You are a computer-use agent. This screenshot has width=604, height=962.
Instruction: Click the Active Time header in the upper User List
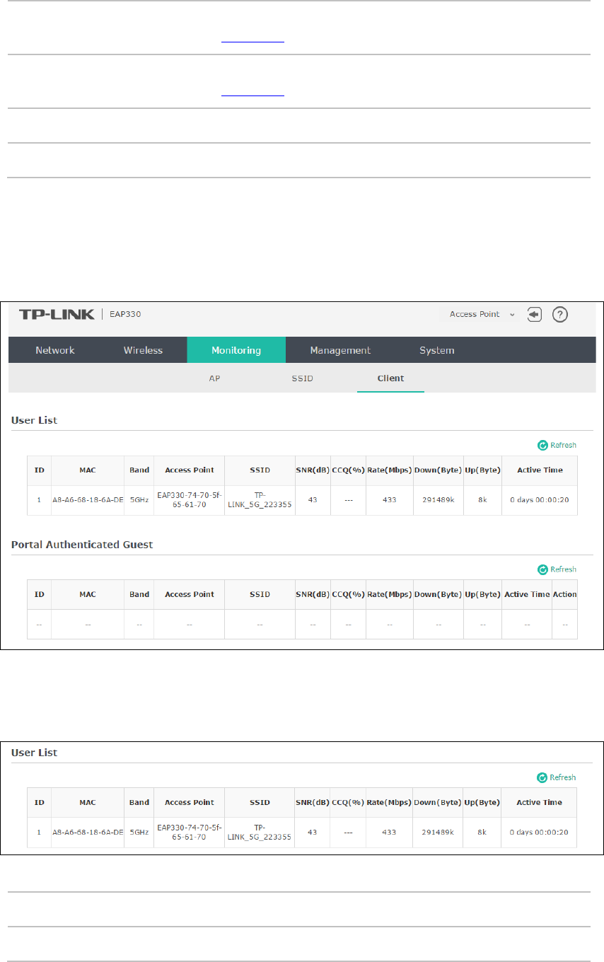click(539, 470)
